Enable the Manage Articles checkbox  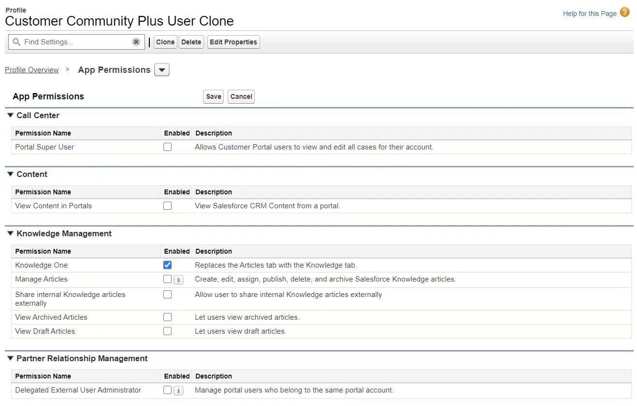click(167, 279)
